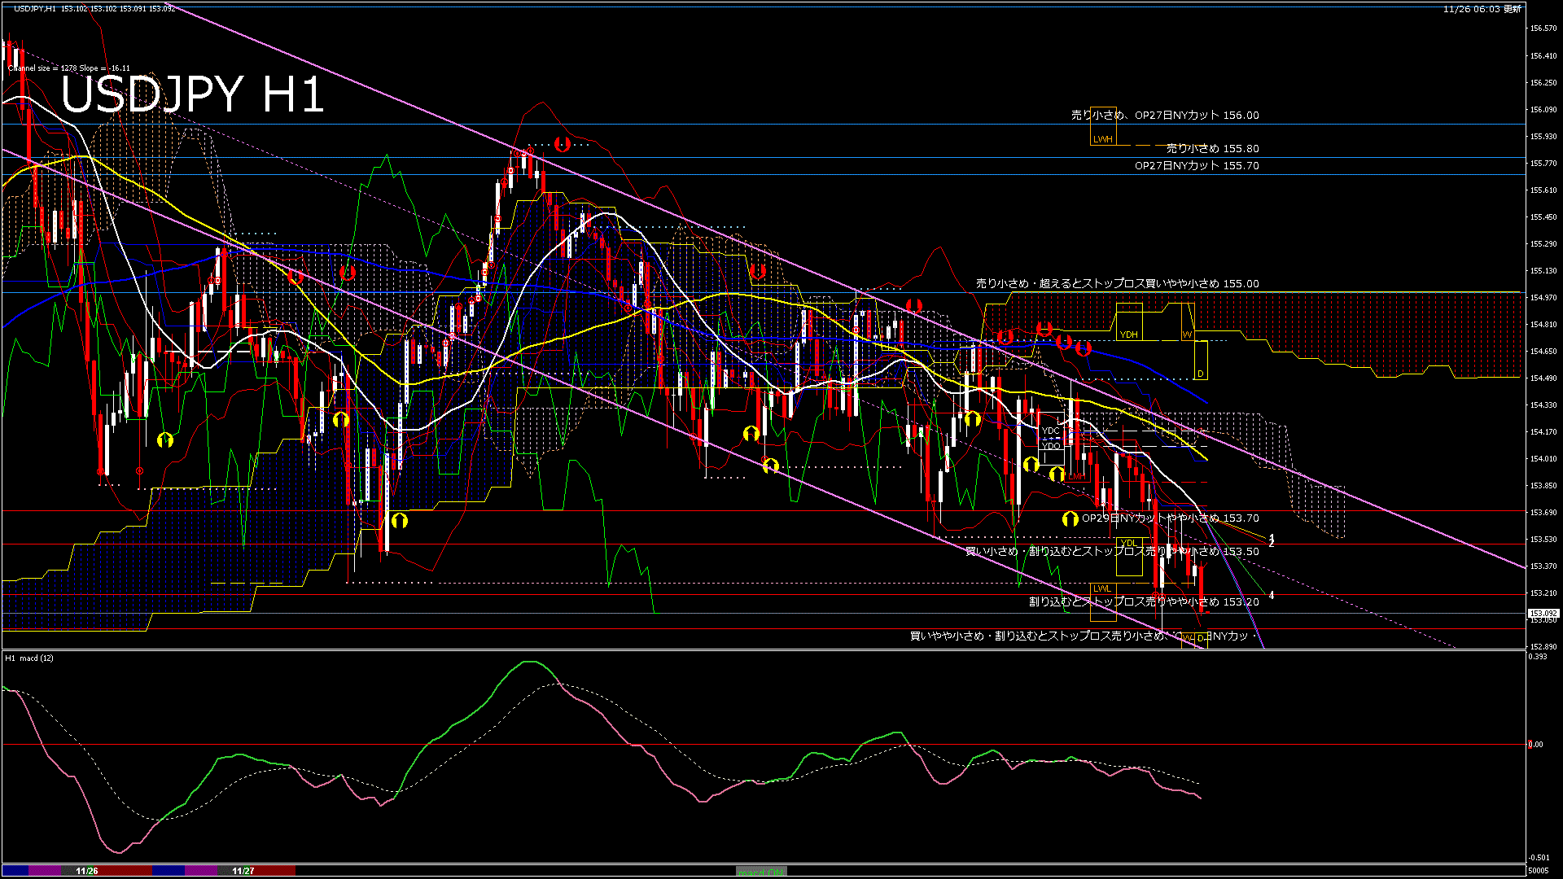Select the YDO label box
Viewport: 1563px width, 879px height.
[1051, 446]
